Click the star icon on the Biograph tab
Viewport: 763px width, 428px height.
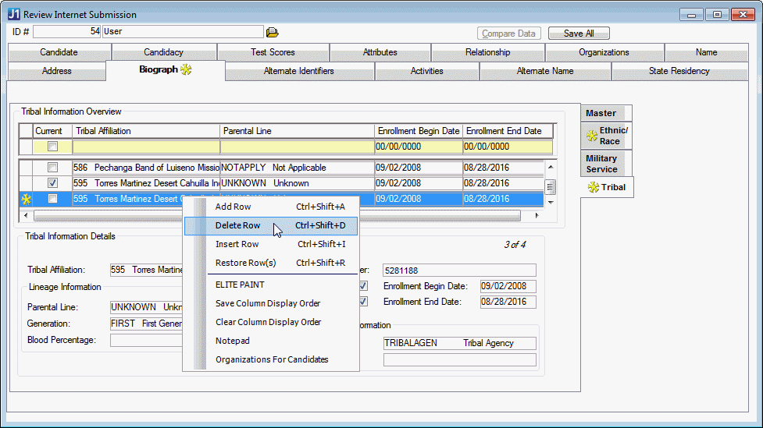[x=186, y=70]
